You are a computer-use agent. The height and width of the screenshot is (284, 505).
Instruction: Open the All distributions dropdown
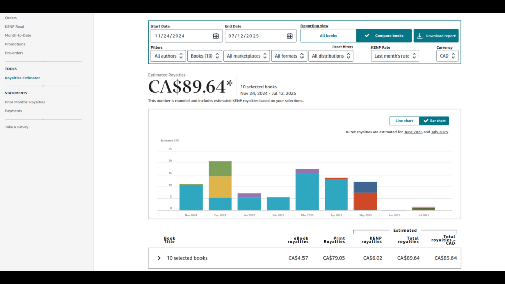pyautogui.click(x=331, y=56)
